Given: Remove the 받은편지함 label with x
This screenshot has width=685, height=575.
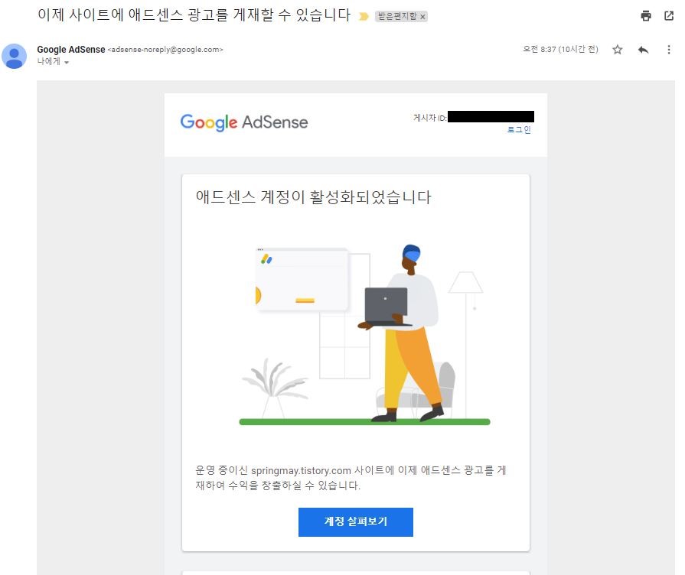Looking at the screenshot, I should pyautogui.click(x=422, y=17).
